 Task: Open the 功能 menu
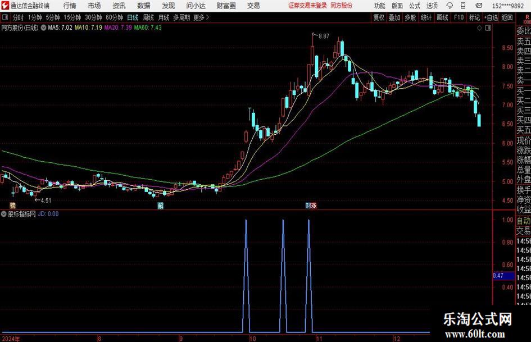[x=380, y=6]
